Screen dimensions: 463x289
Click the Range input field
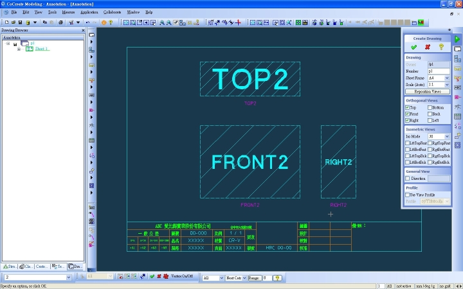point(268,278)
